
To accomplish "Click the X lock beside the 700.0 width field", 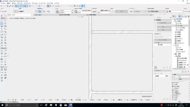I will tap(72, 11).
